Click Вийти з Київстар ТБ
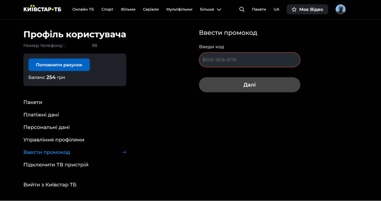The width and height of the screenshot is (381, 201). pyautogui.click(x=50, y=185)
